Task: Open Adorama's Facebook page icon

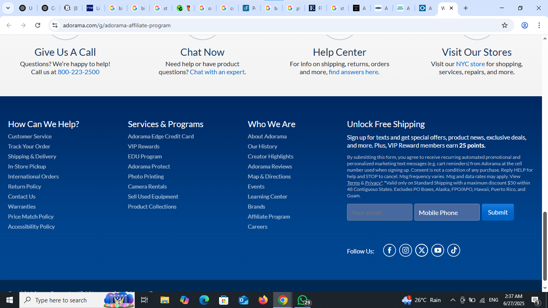Action: [x=390, y=250]
